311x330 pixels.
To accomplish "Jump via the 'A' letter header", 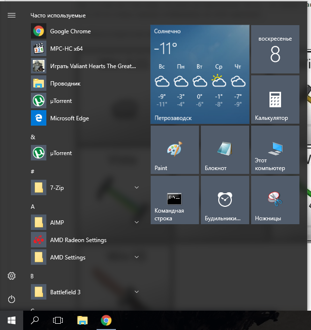I will point(33,207).
